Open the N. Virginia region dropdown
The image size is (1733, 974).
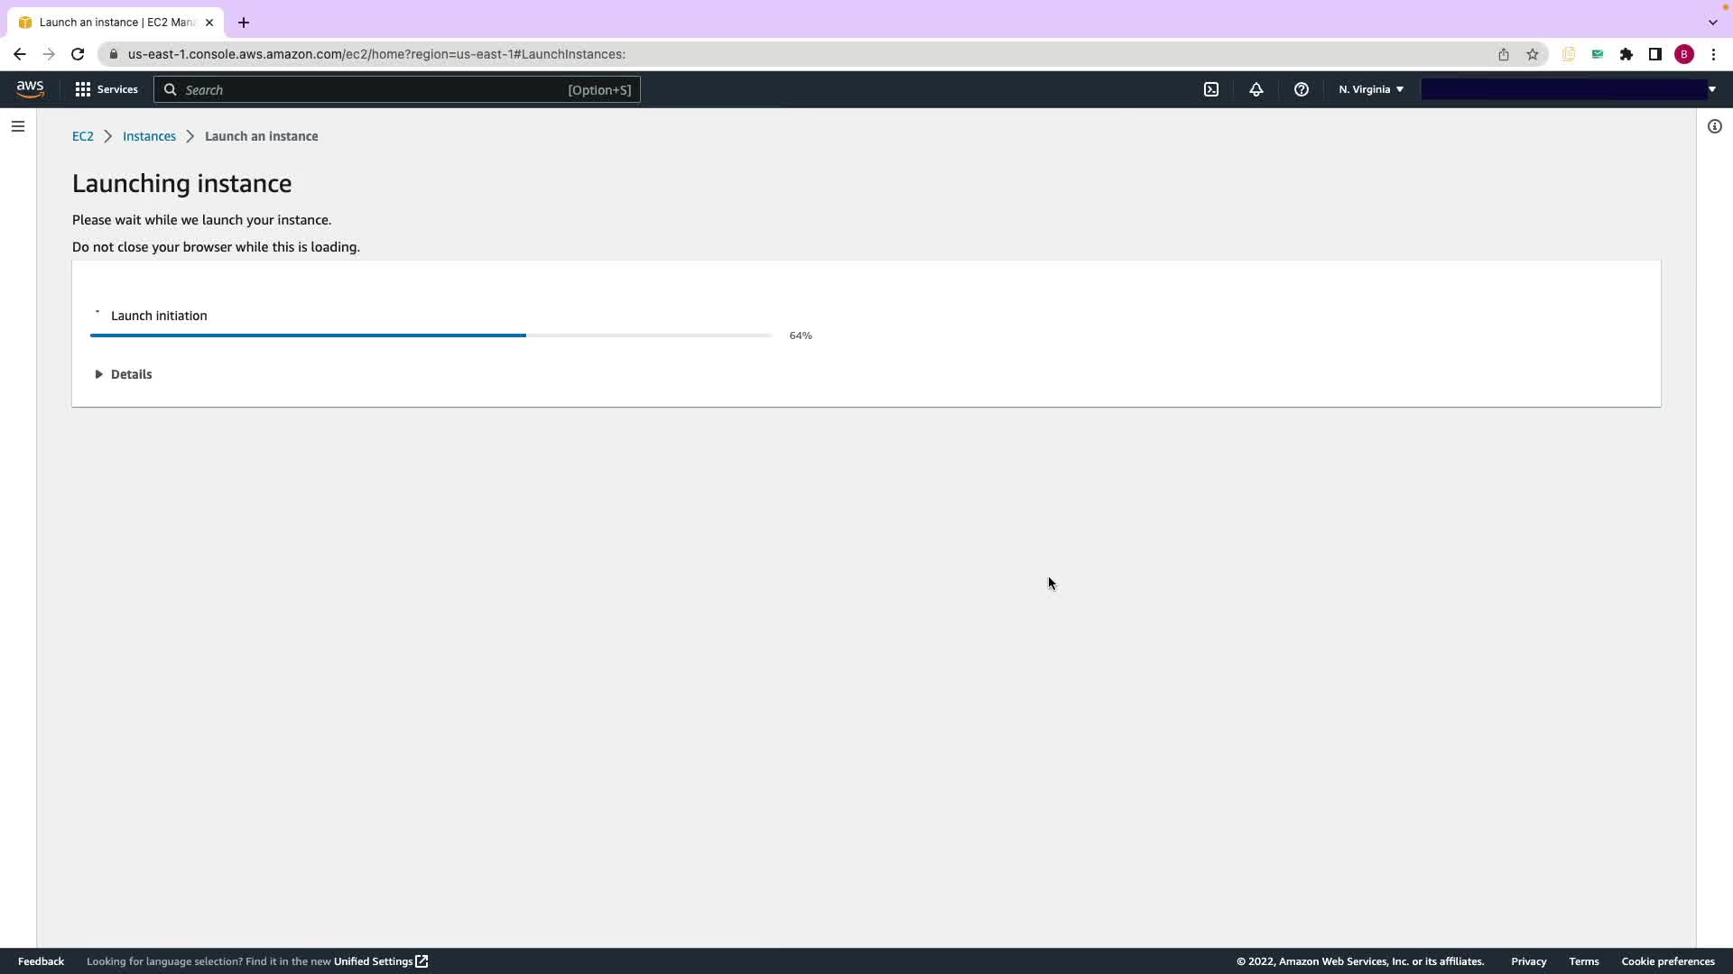pyautogui.click(x=1370, y=89)
